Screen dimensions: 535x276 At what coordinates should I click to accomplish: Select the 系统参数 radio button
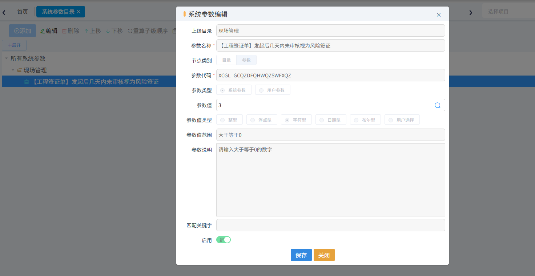[x=234, y=90]
